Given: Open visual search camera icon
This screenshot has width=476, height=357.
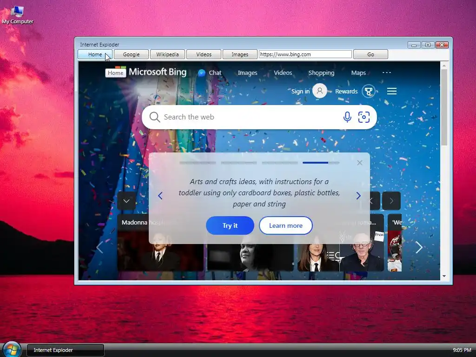Looking at the screenshot, I should tap(364, 117).
